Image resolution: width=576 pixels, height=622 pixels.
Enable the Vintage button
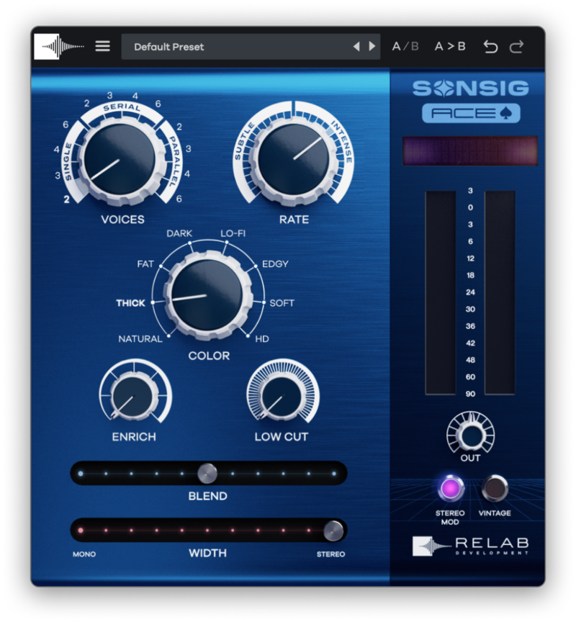(x=495, y=488)
